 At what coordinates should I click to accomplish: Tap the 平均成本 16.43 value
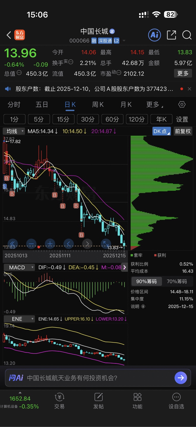(188, 271)
